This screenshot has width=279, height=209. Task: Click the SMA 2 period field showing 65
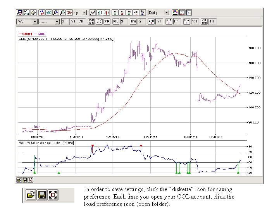(x=177, y=21)
